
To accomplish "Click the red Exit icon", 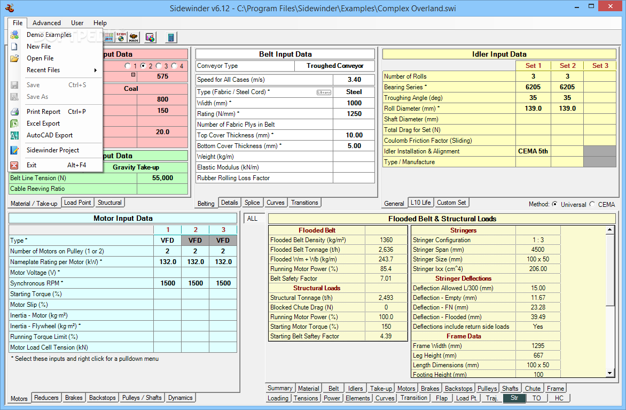I will 14,165.
